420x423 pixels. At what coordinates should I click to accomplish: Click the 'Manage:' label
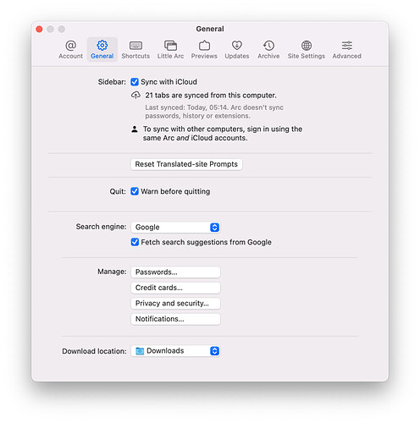(112, 272)
